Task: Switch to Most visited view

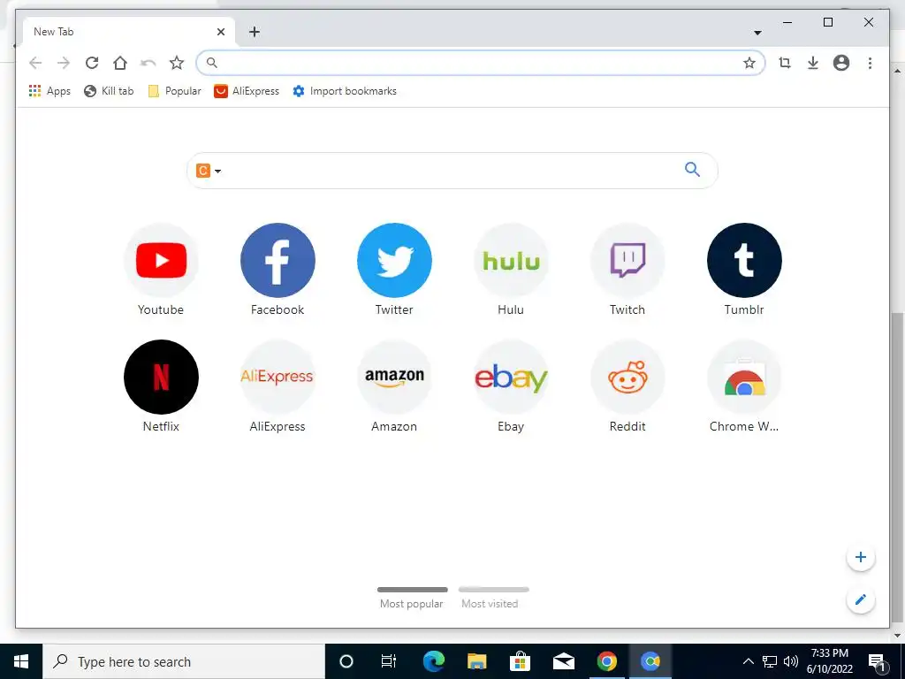Action: click(x=493, y=599)
